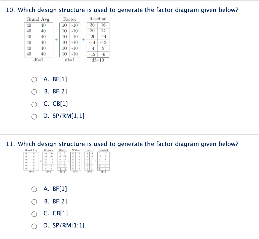Select radio button A. BF[1] for question 10

[x=34, y=79]
